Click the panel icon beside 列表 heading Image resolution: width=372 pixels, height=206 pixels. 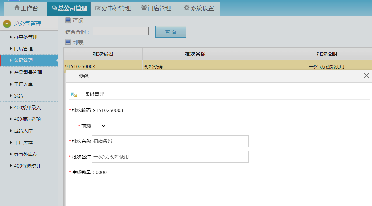coord(67,42)
